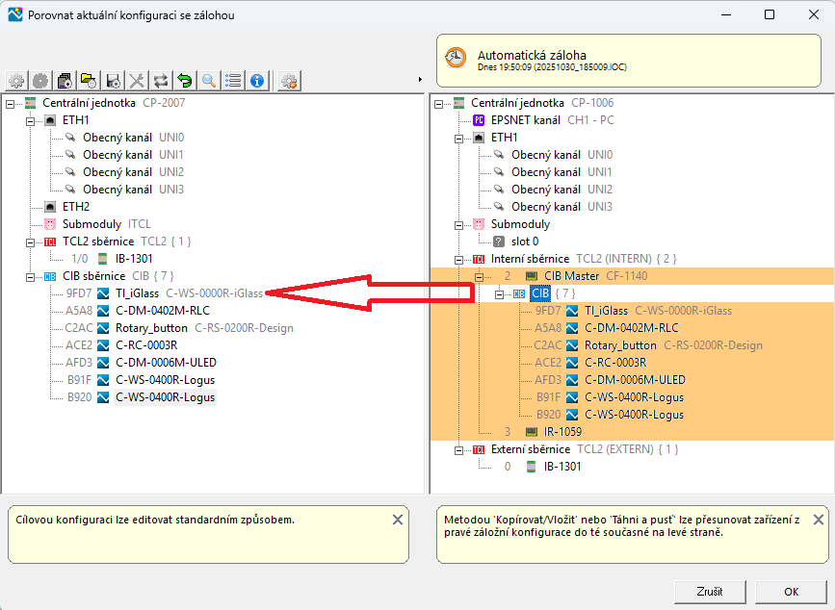
Task: Click the green undo arrow toolbar icon
Action: pyautogui.click(x=184, y=81)
